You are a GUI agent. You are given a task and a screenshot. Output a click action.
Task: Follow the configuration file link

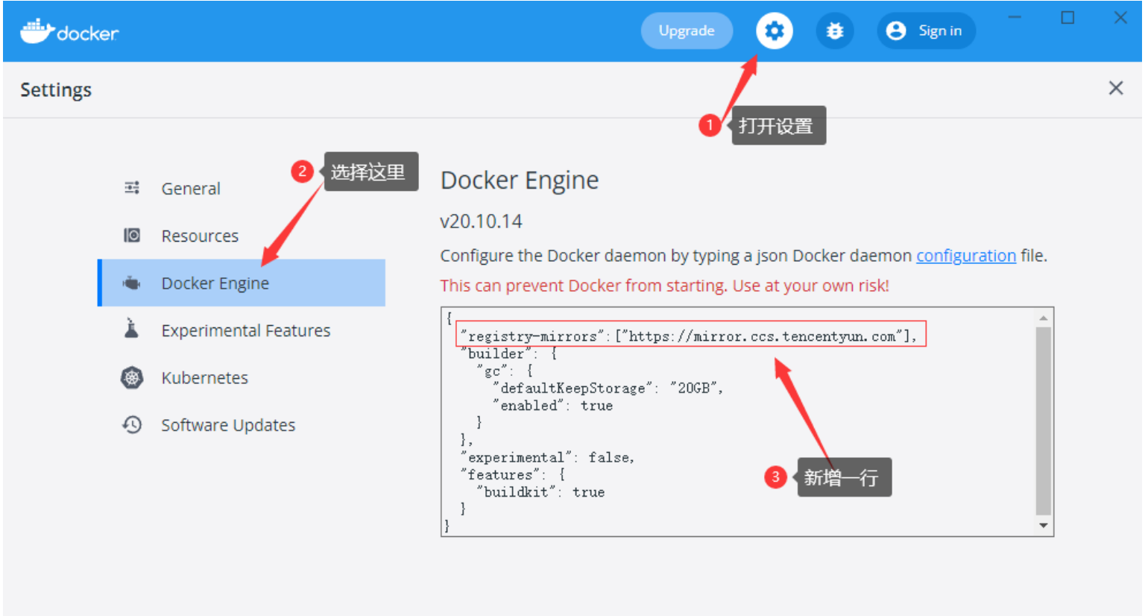click(x=966, y=256)
